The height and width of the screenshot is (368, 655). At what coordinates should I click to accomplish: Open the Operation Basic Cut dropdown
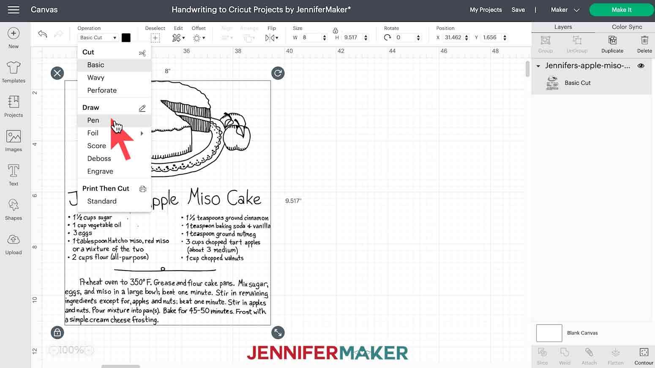tap(98, 38)
